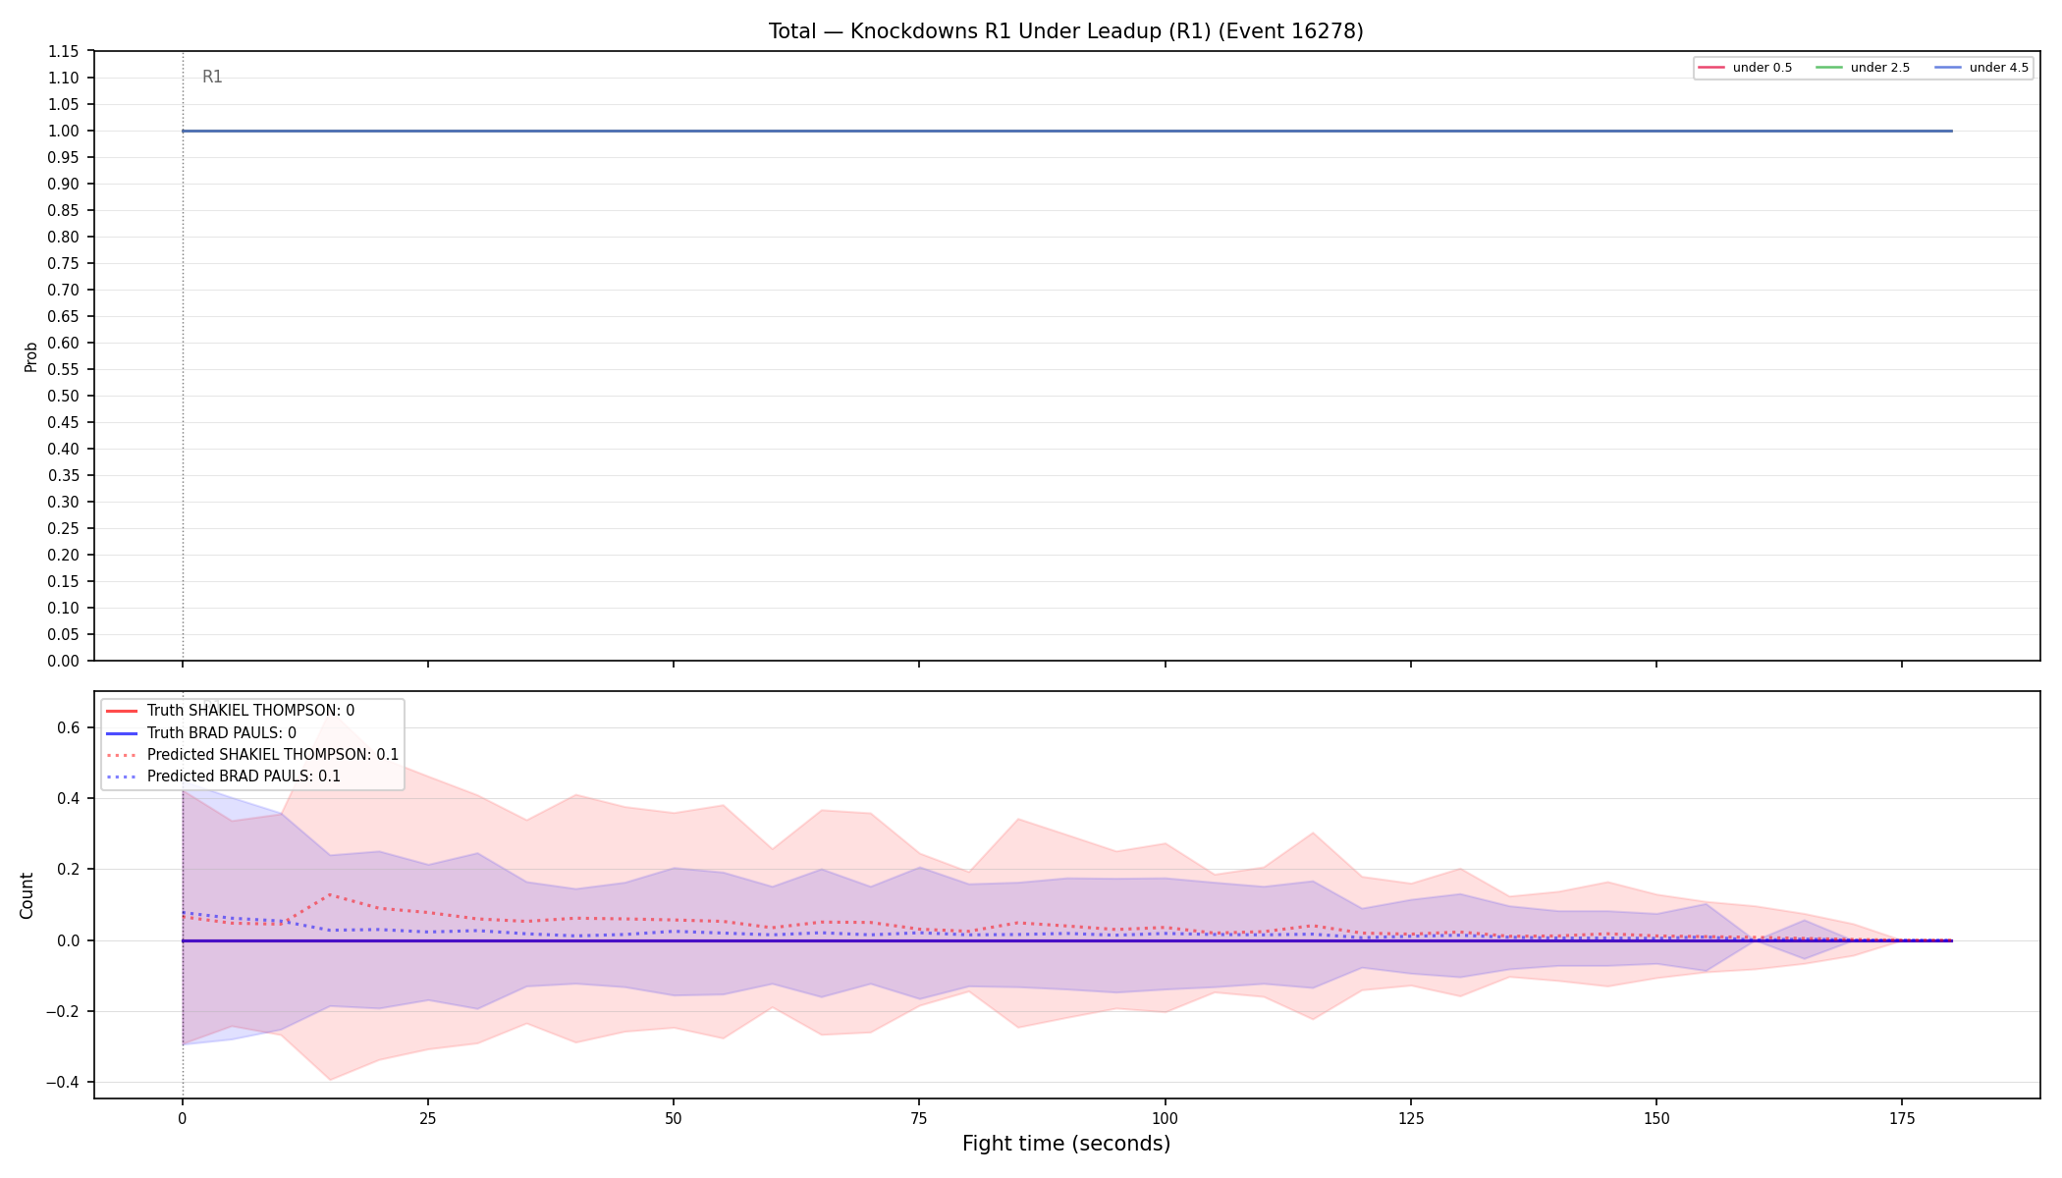Click the 25 tick on the time axis
This screenshot has height=1178, width=2062.
click(x=427, y=1118)
